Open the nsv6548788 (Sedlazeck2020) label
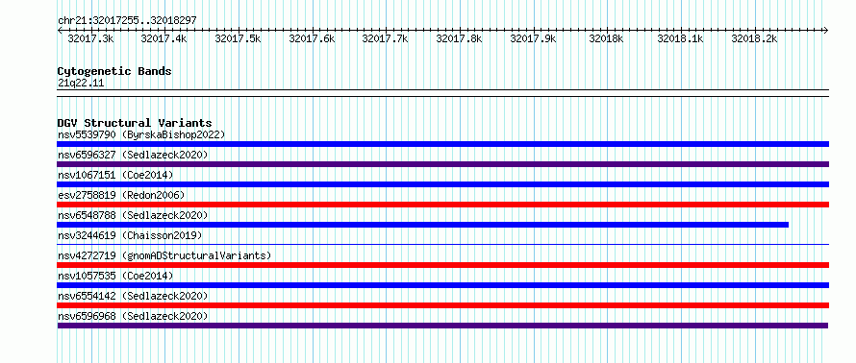 pyautogui.click(x=133, y=215)
